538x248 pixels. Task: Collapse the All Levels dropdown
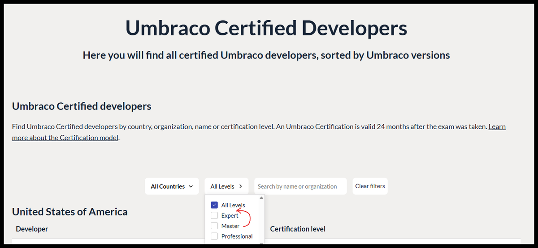227,186
